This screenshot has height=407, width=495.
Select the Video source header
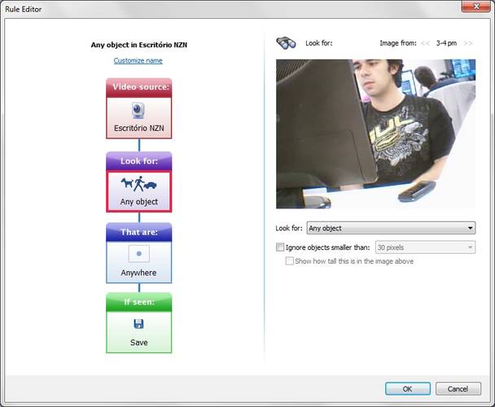[139, 87]
